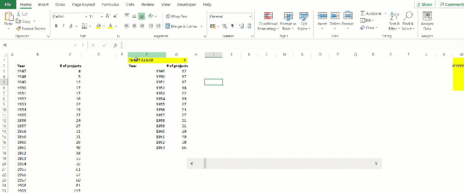Insert function using the fx icon
The width and height of the screenshot is (464, 193).
[116, 45]
